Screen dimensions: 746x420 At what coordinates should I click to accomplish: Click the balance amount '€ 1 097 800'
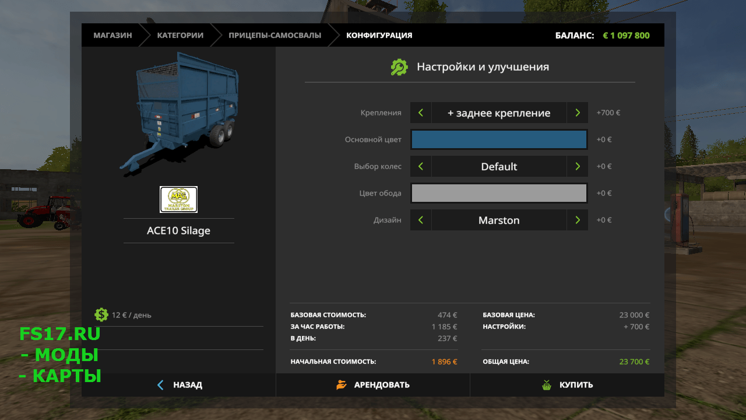[x=626, y=35]
